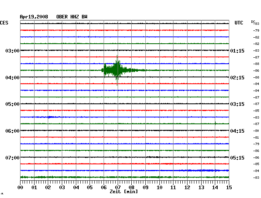Click the UTC time label "05:15"
The image size is (261, 198).
click(237, 158)
